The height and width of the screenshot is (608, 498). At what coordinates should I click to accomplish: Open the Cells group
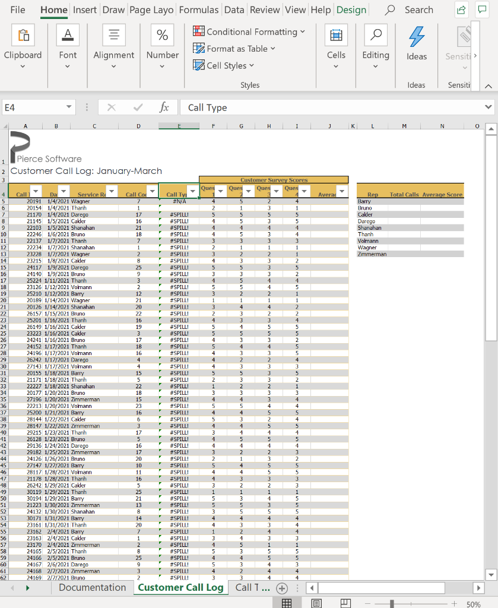click(336, 46)
